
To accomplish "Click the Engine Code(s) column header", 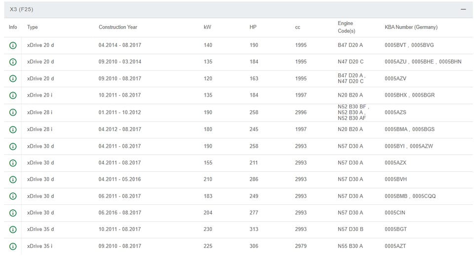I will point(347,27).
